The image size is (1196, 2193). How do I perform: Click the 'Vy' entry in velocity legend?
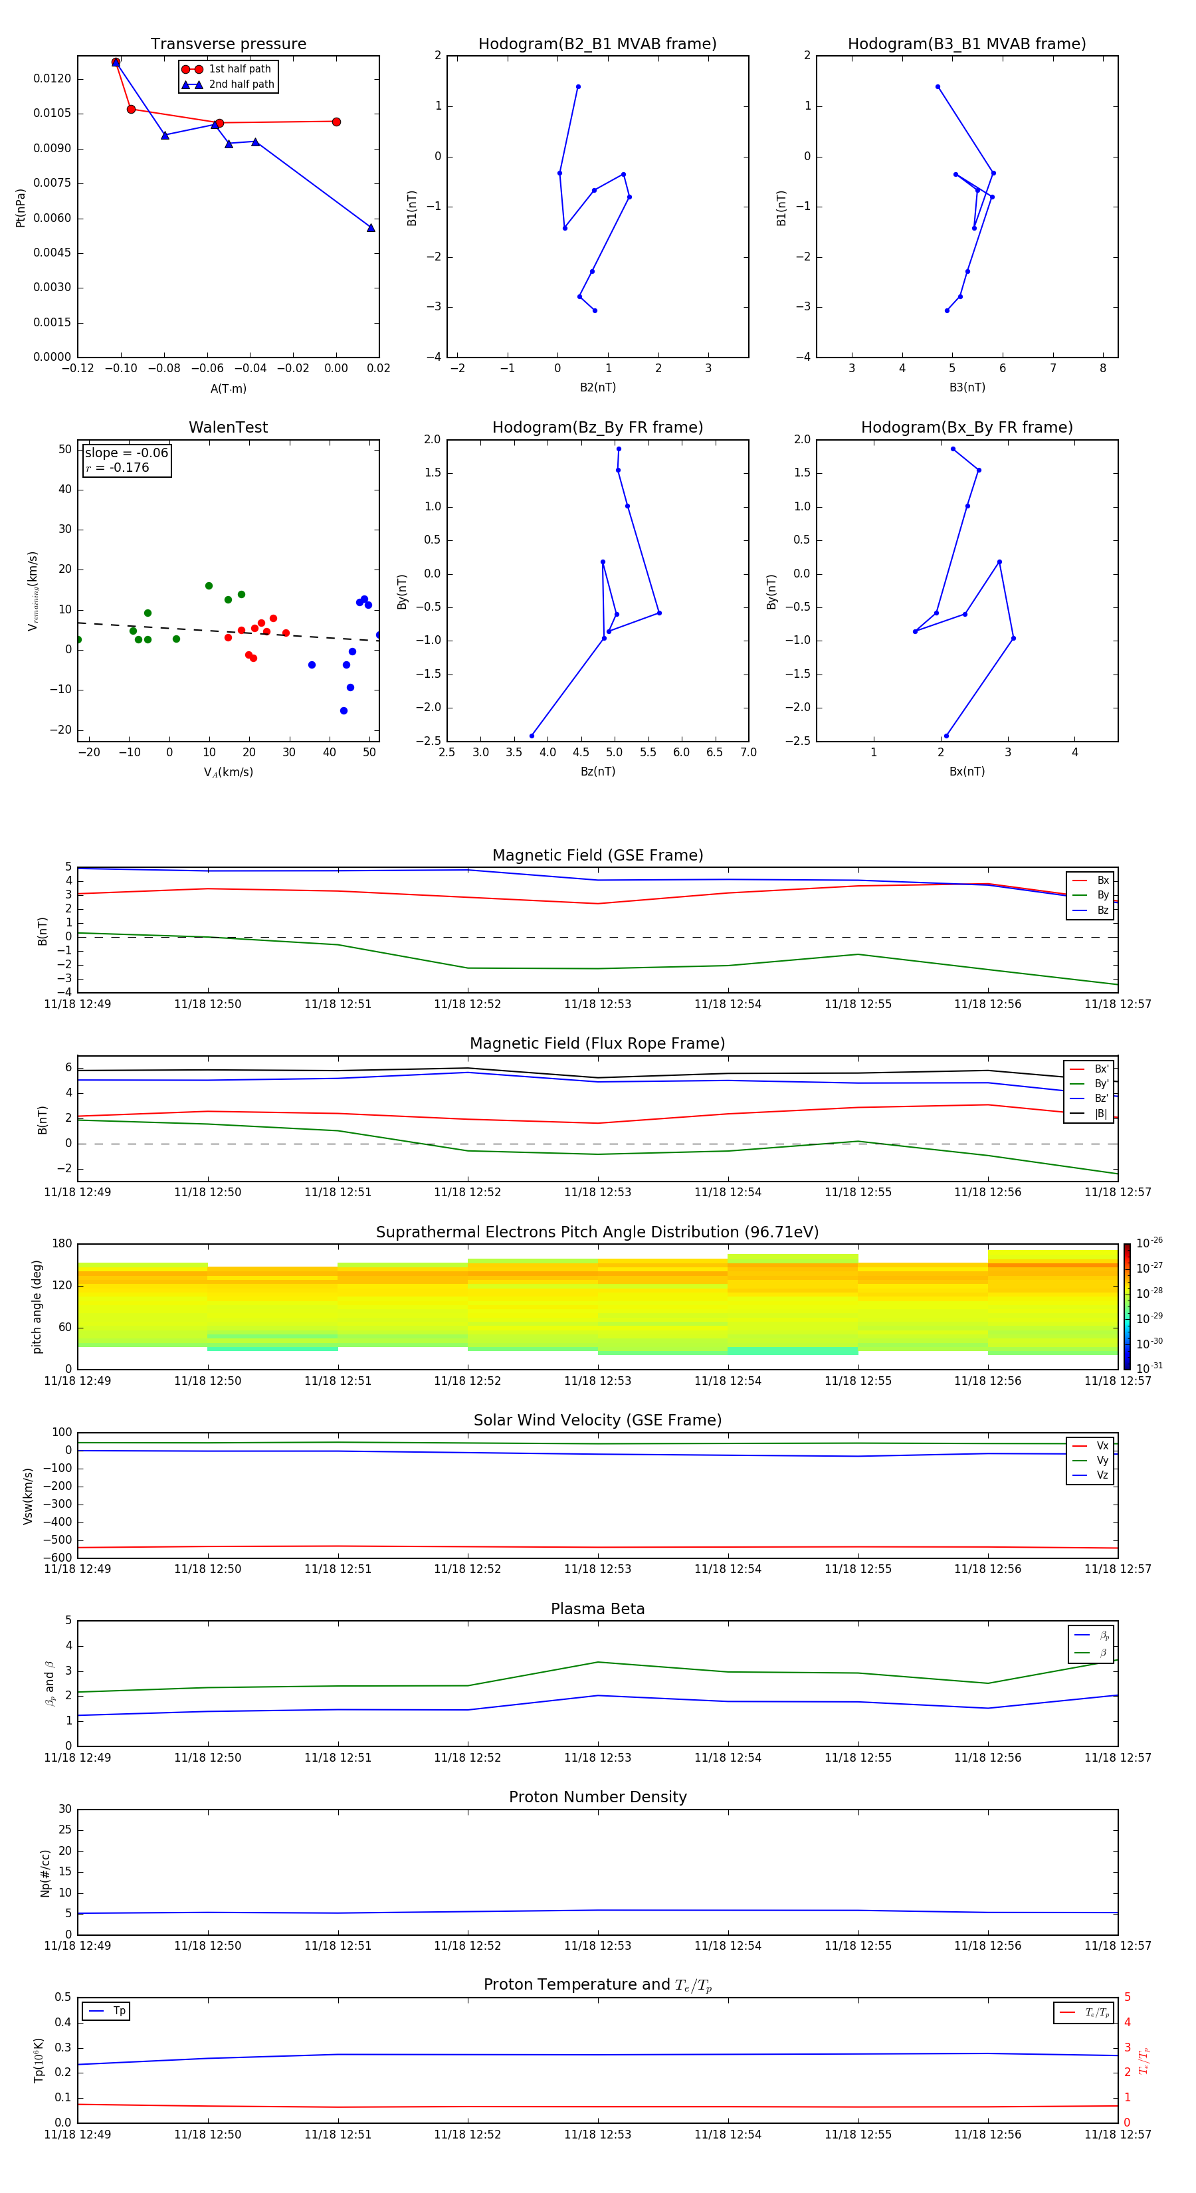[1090, 1461]
